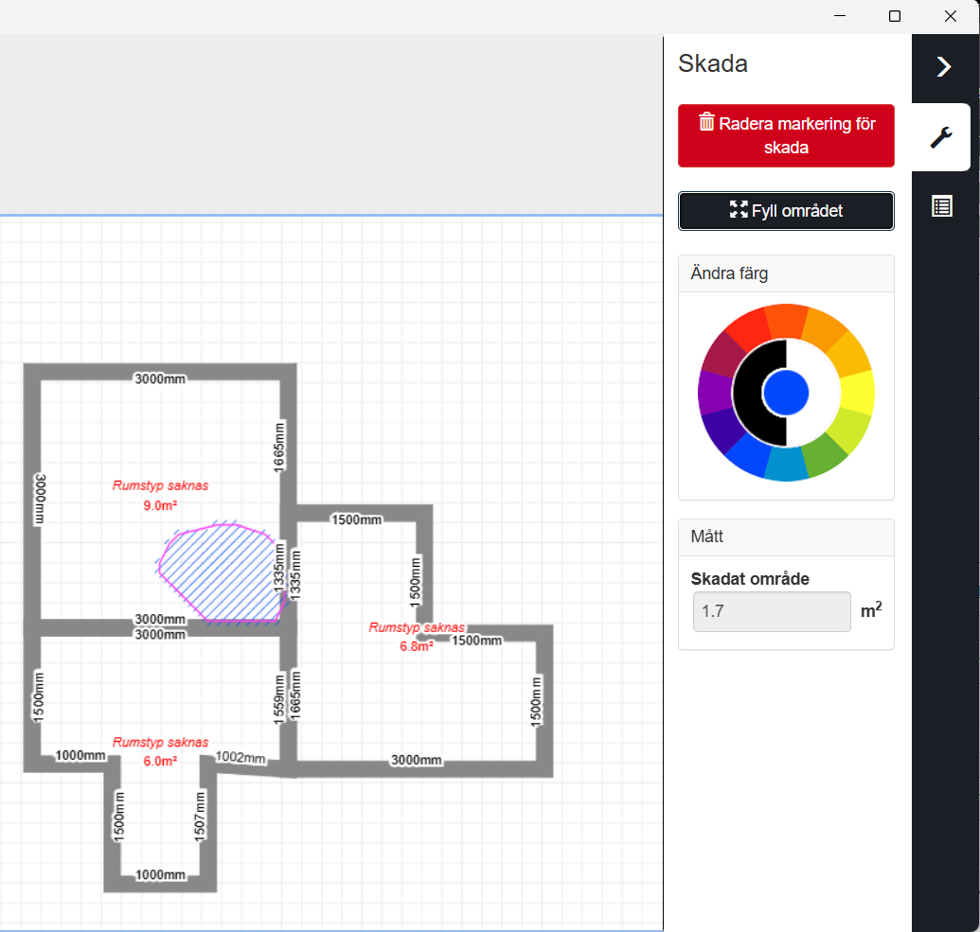The width and height of the screenshot is (980, 932).
Task: Select the hatched damage area polygon
Action: pyautogui.click(x=218, y=572)
